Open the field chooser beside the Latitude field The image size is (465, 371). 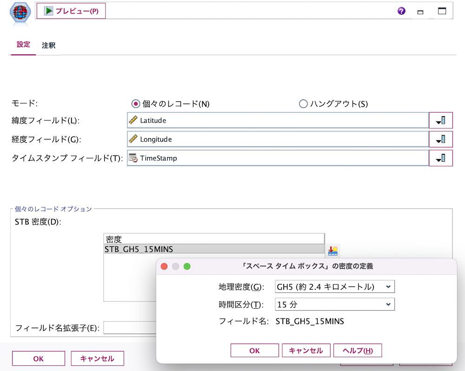(x=440, y=120)
